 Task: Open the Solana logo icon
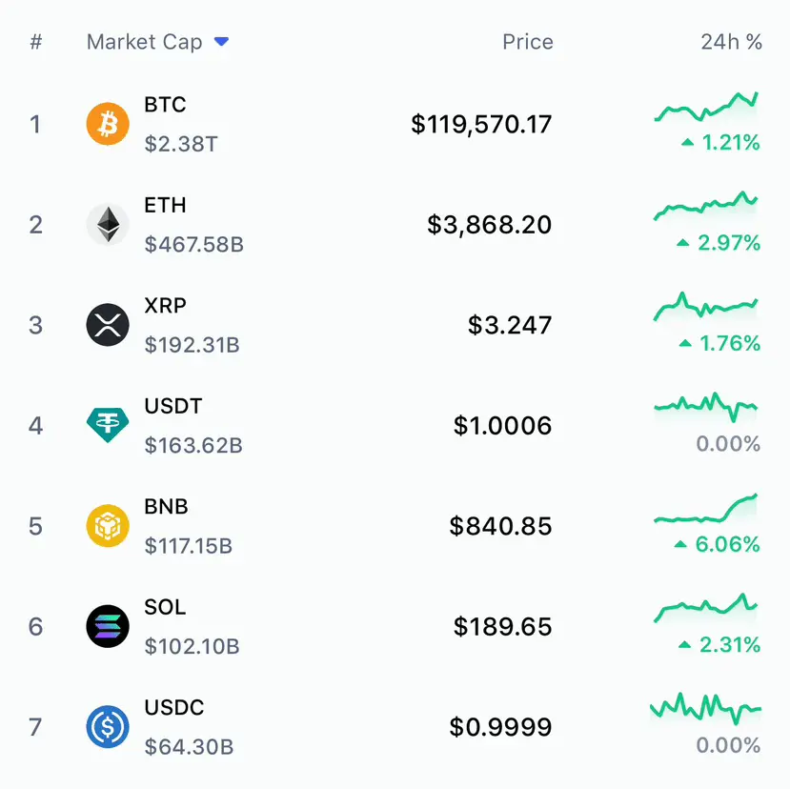108,626
